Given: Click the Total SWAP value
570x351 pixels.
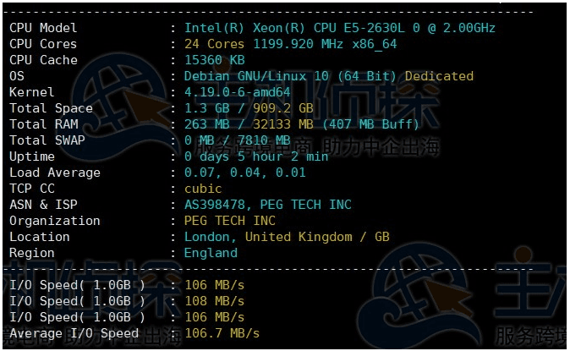Looking at the screenshot, I should point(237,140).
